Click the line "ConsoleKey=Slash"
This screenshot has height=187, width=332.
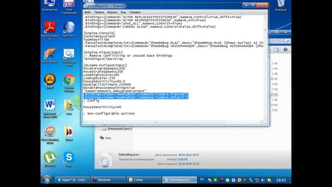click(99, 36)
